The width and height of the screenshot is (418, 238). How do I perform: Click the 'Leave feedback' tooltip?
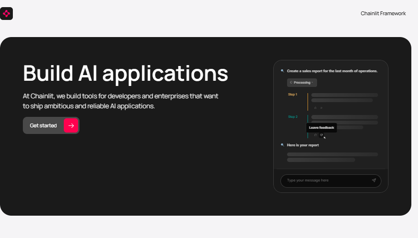coord(321,128)
